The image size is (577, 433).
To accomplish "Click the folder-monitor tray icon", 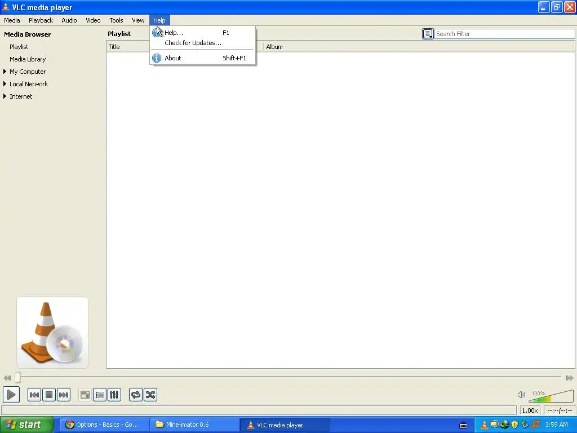I will click(494, 425).
